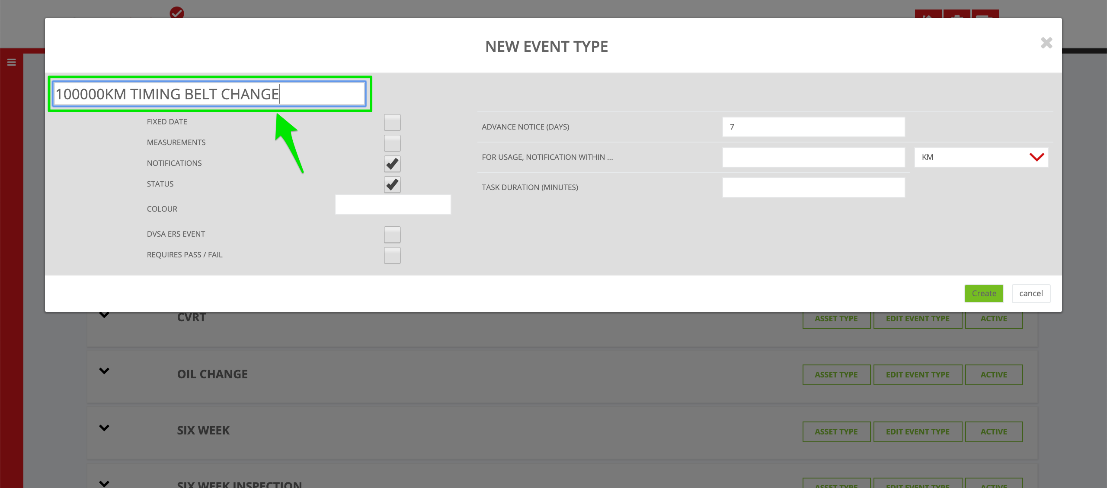Enable the Measurements checkbox
The width and height of the screenshot is (1107, 488).
coord(392,143)
